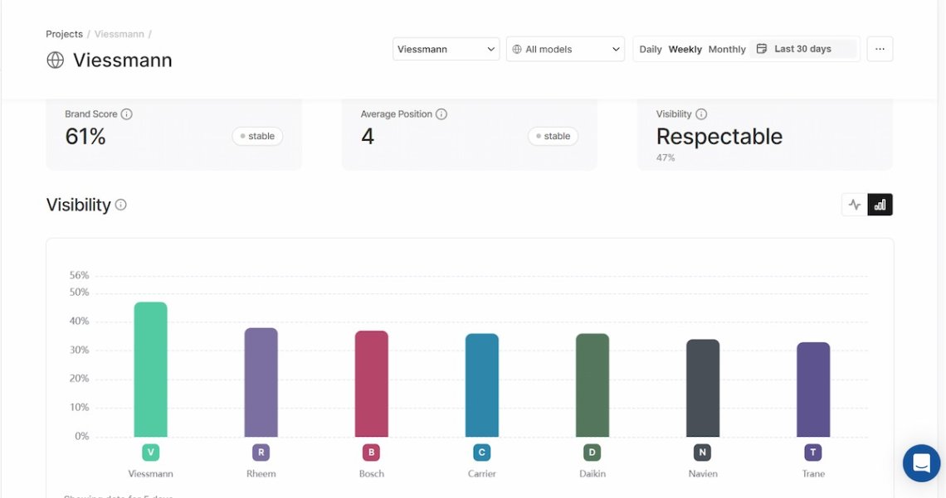Click the blue Carrier bar
This screenshot has height=498, width=946.
[x=482, y=384]
